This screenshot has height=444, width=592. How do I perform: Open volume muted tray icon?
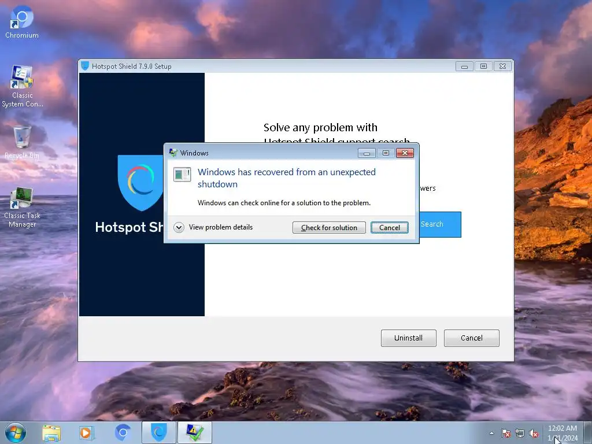534,434
